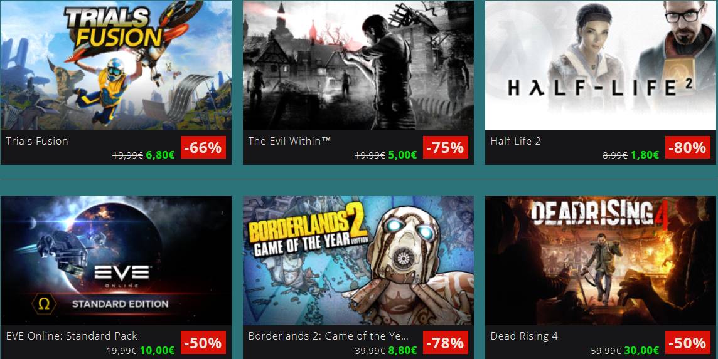This screenshot has width=718, height=359.
Task: Open the Half-Life 2 title link
Action: click(x=516, y=141)
